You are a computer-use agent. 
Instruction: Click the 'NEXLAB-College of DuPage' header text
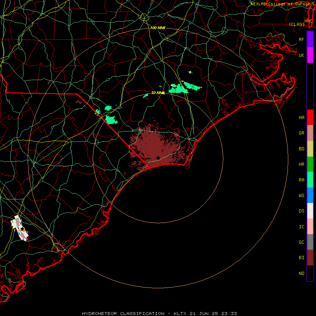280,4
